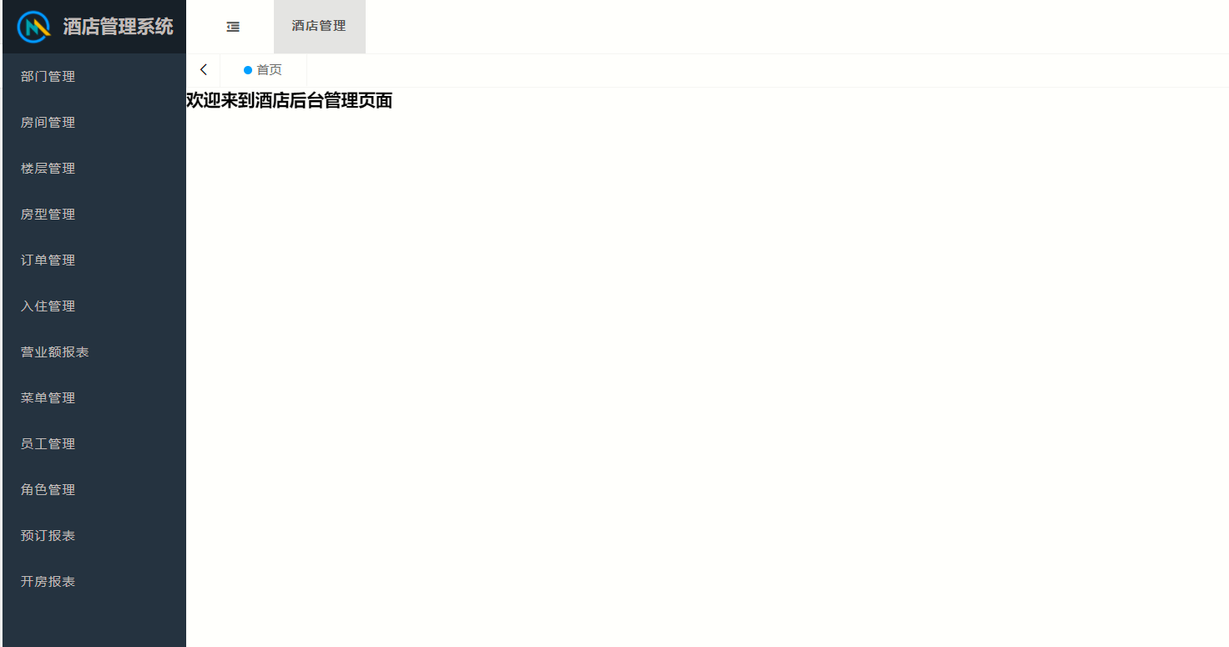Image resolution: width=1229 pixels, height=647 pixels.
Task: Click the 酒店管理系统 title text
Action: [x=119, y=27]
